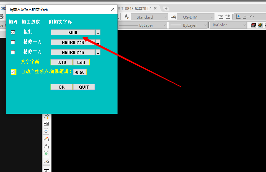Click the UCS move origin icon
Image resolution: width=266 pixels, height=172 pixels.
pos(228,17)
